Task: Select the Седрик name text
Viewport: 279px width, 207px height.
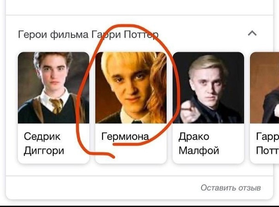Action: (42, 136)
